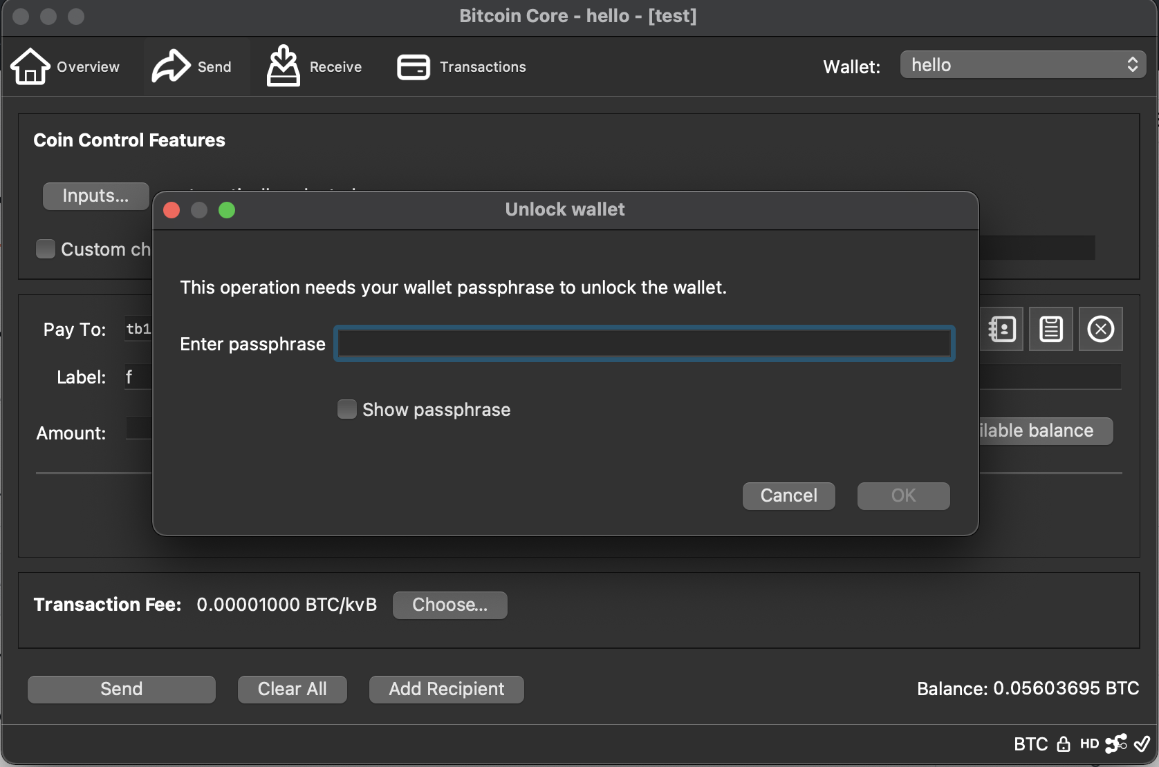Switch to the Transactions tab

click(x=462, y=67)
